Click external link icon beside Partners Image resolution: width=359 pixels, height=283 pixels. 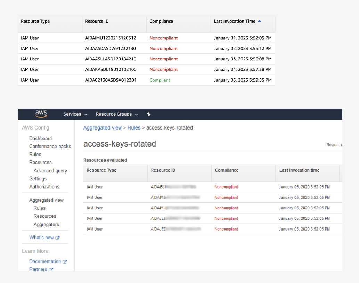click(x=51, y=269)
